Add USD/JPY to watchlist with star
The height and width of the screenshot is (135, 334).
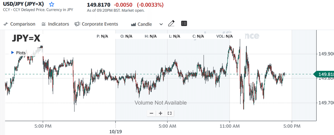tap(51, 5)
